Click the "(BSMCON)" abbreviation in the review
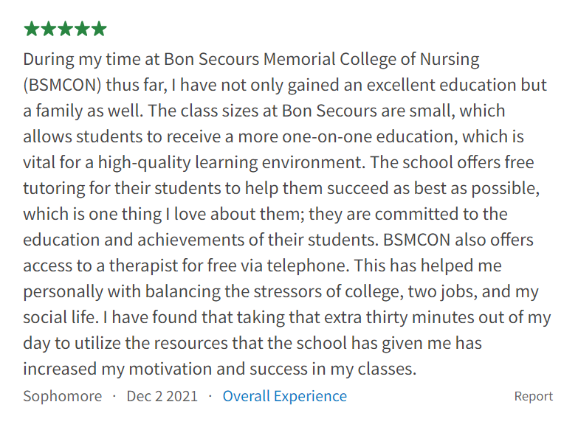The height and width of the screenshot is (430, 578). (62, 85)
